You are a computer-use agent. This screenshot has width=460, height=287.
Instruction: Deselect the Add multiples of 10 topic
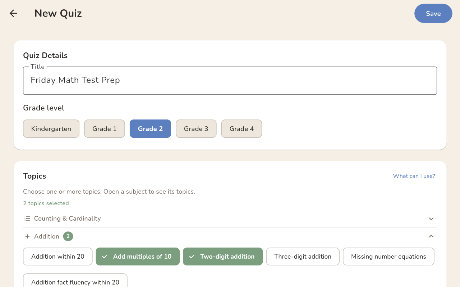pos(138,257)
